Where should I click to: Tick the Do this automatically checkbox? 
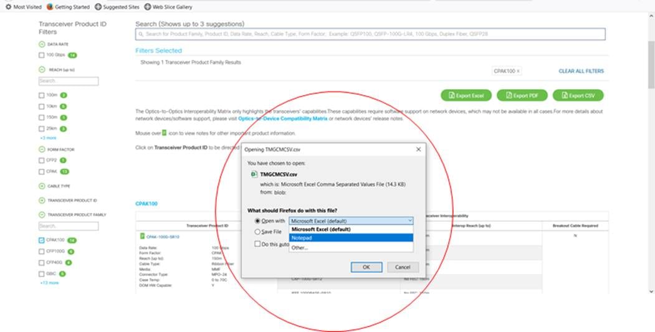click(257, 244)
